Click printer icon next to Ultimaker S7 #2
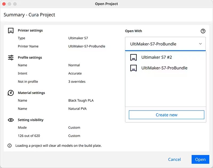The width and height of the screenshot is (213, 168). [134, 57]
